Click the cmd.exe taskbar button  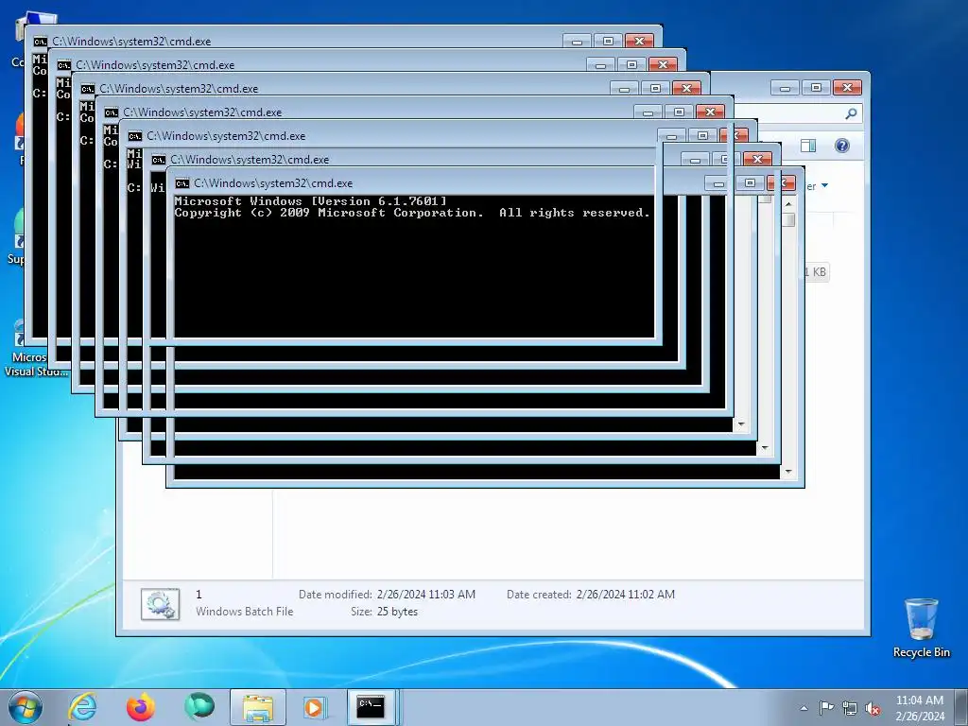tap(371, 707)
